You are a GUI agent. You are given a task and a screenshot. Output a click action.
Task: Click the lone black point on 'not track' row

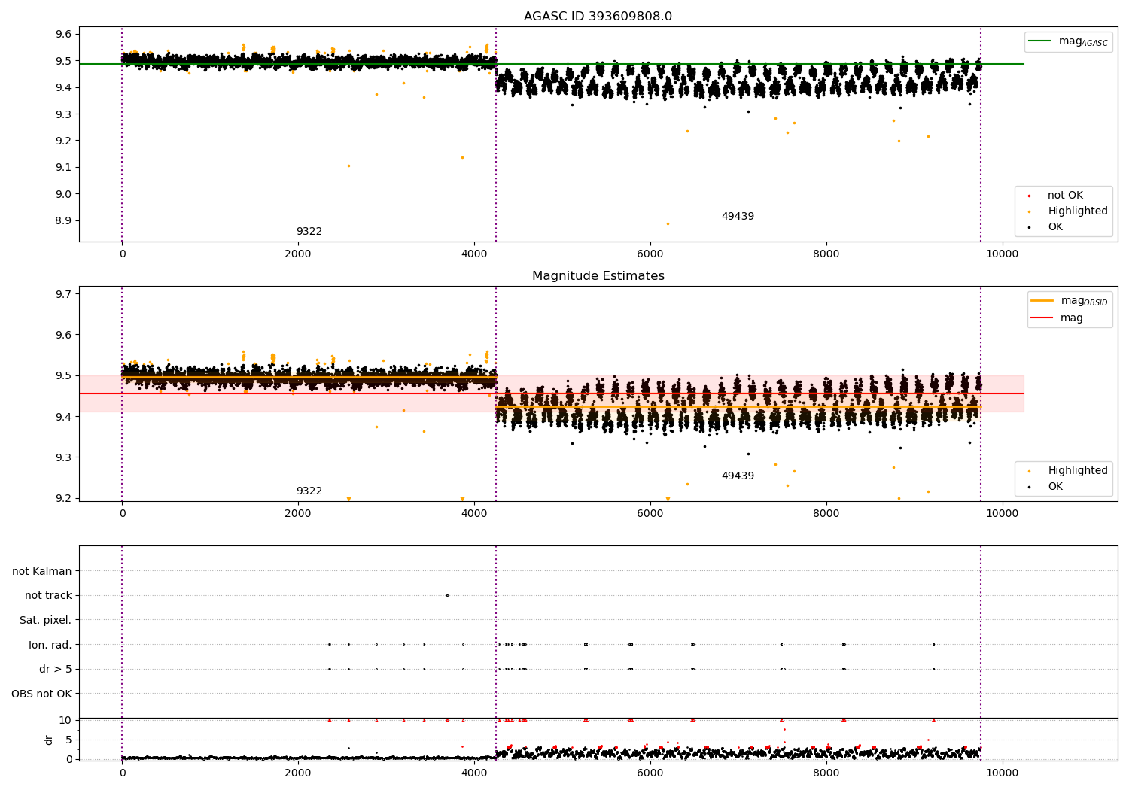coord(447,596)
